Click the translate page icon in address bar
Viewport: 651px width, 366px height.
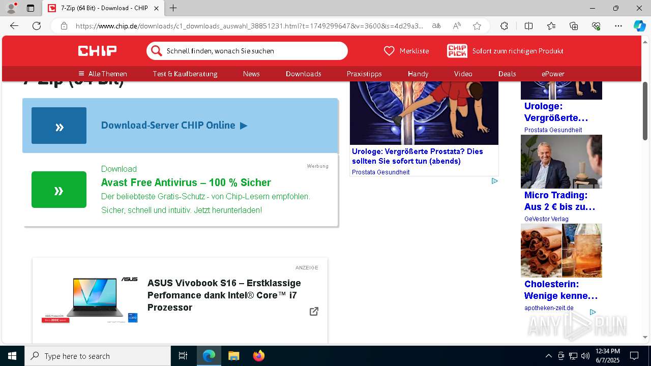coord(436,26)
